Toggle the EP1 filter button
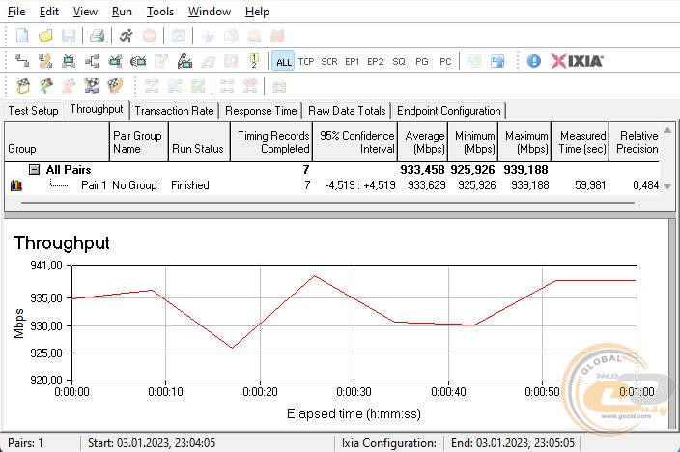This screenshot has height=452, width=680. [353, 61]
